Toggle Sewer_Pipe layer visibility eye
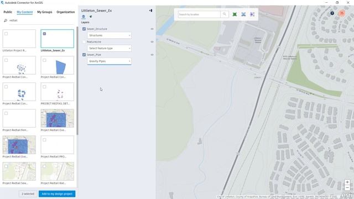The image size is (354, 199). pos(152,55)
